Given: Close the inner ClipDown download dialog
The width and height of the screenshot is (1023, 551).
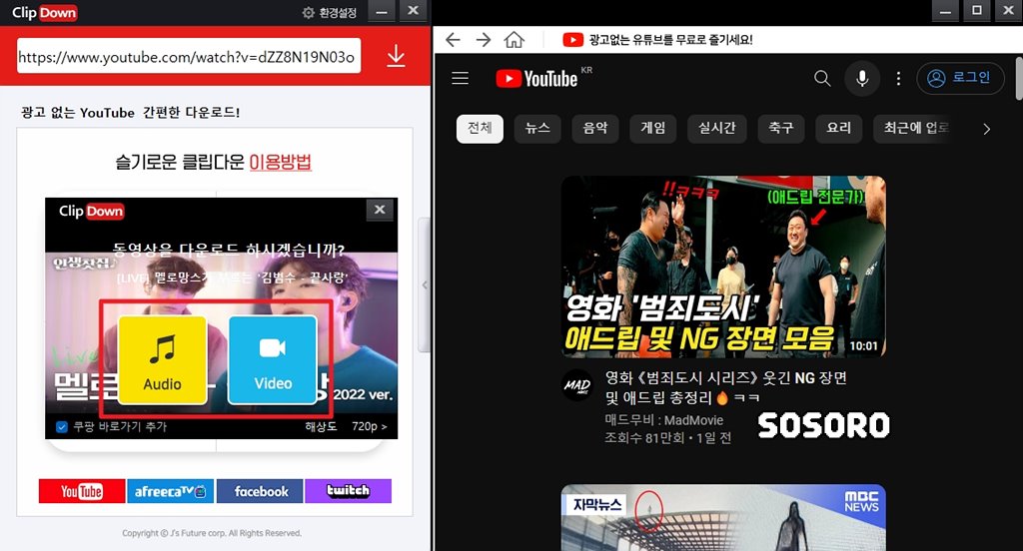Looking at the screenshot, I should point(380,210).
